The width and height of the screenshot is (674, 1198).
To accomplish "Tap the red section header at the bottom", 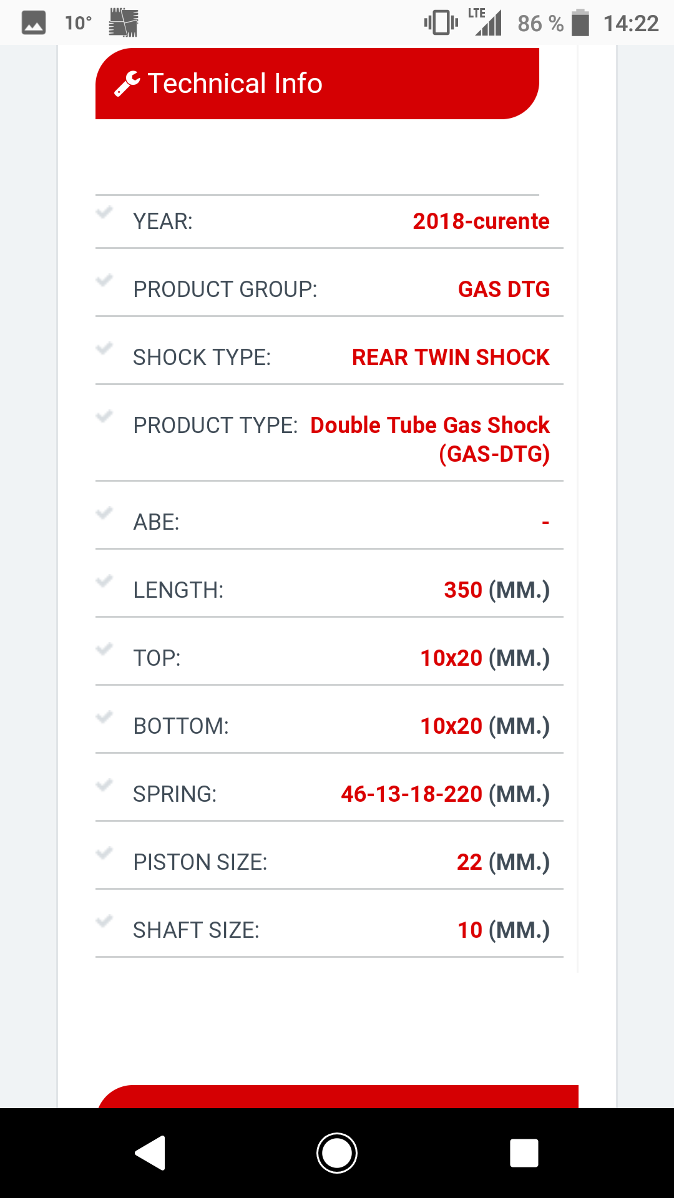I will (x=338, y=1096).
